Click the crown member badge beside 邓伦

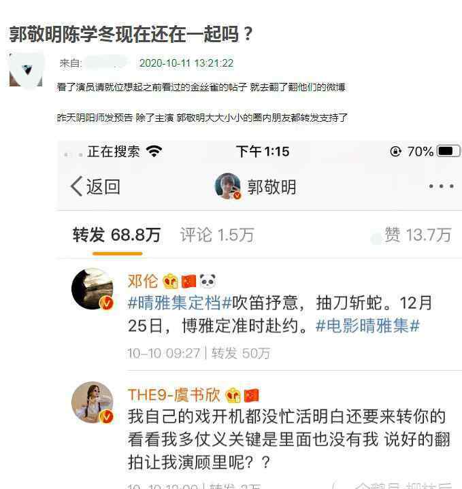pos(171,282)
